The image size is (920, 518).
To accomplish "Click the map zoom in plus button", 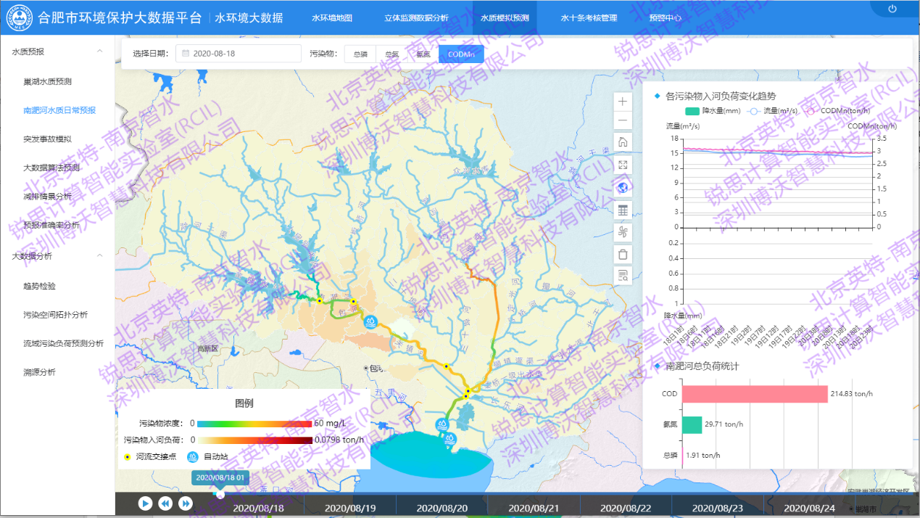I will pos(623,102).
